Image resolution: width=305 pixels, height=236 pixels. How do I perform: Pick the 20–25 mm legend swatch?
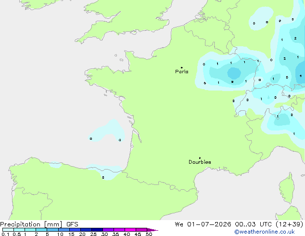point(86,230)
